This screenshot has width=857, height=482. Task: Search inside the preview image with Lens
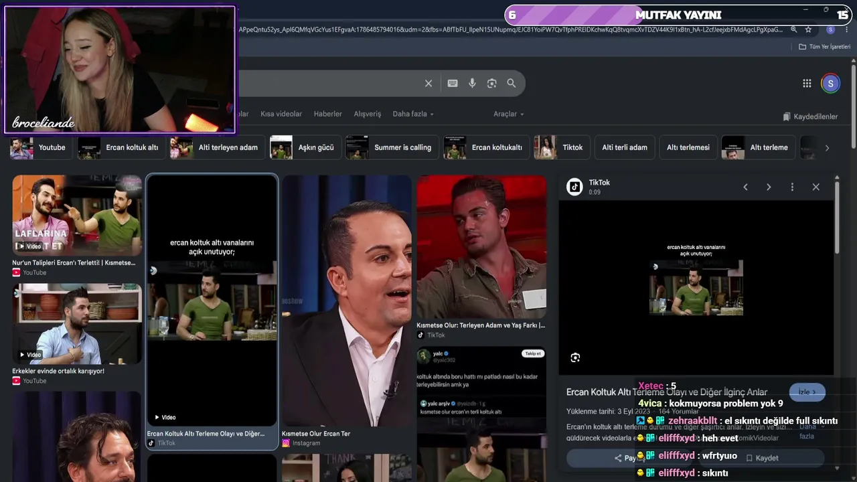pyautogui.click(x=575, y=357)
